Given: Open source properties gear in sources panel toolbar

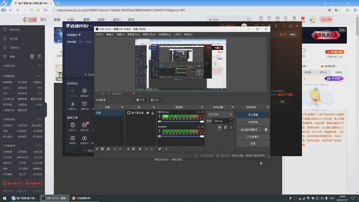Looking at the screenshot, I should (140, 149).
